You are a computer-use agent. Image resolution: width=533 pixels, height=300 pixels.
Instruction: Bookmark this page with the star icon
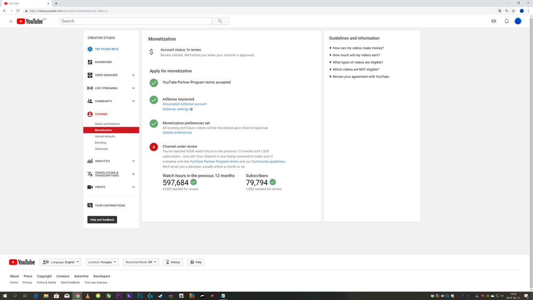coord(513,11)
